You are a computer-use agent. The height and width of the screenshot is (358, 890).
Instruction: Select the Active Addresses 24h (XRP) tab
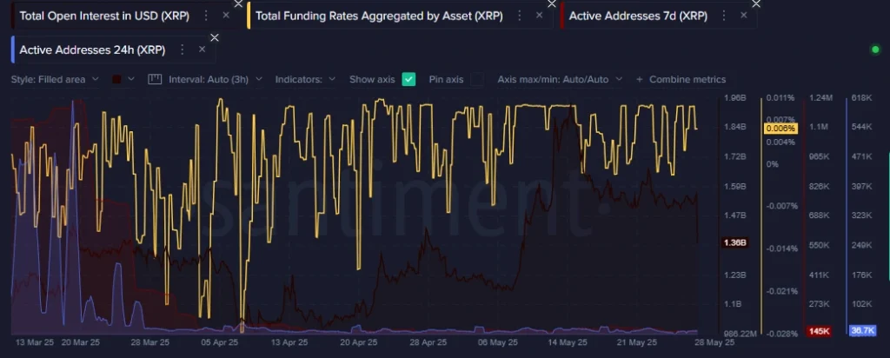point(91,50)
